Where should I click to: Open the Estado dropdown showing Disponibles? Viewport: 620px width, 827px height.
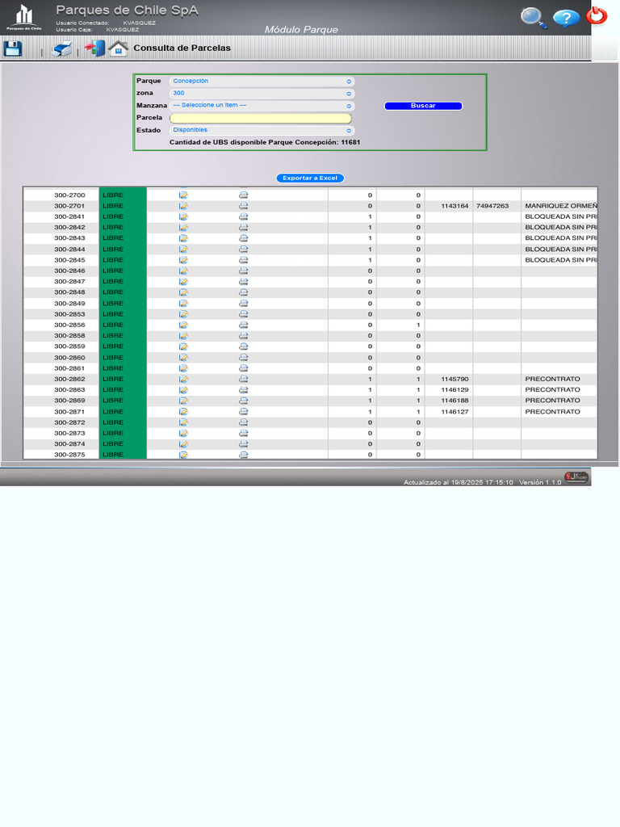pyautogui.click(x=262, y=130)
